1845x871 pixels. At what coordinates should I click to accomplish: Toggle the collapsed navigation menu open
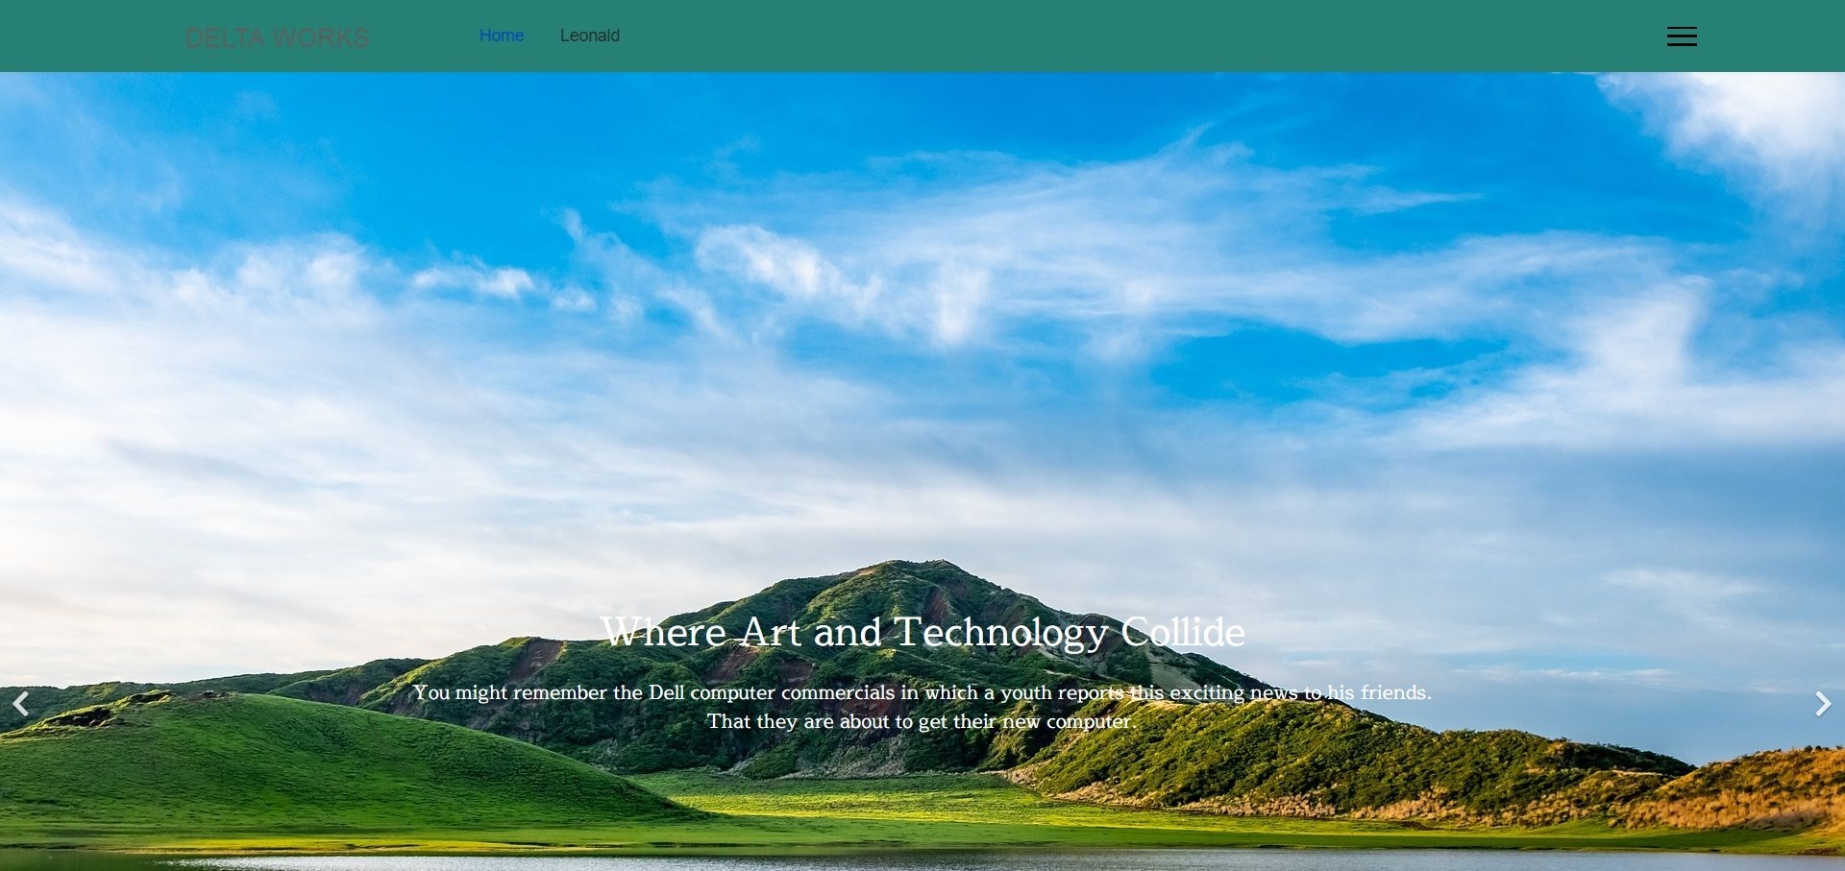(x=1681, y=36)
